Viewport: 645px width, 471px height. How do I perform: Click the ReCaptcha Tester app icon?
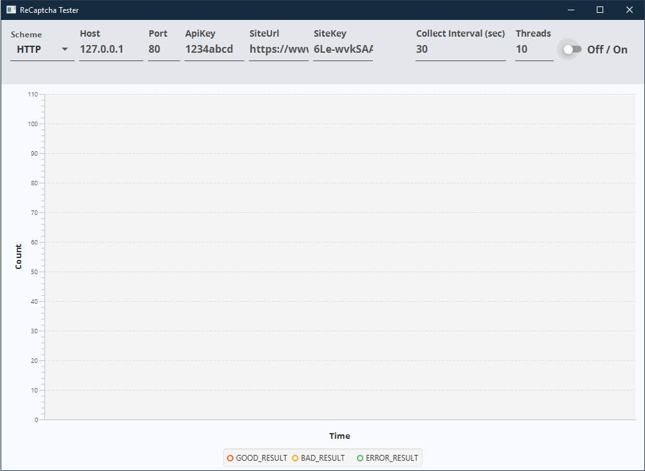pos(11,10)
